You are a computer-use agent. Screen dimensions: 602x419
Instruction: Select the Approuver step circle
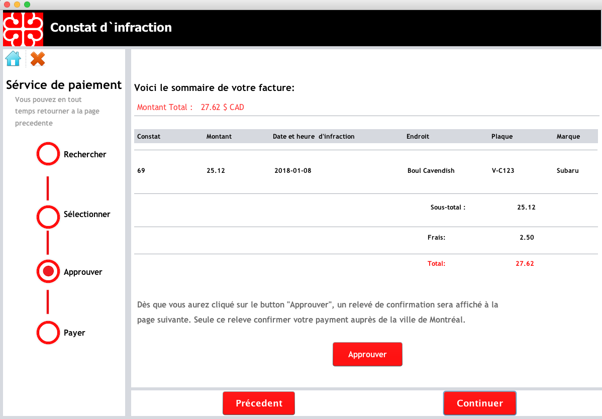48,272
